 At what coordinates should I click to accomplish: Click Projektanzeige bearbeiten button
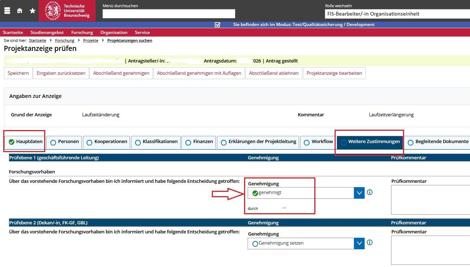[x=334, y=73]
